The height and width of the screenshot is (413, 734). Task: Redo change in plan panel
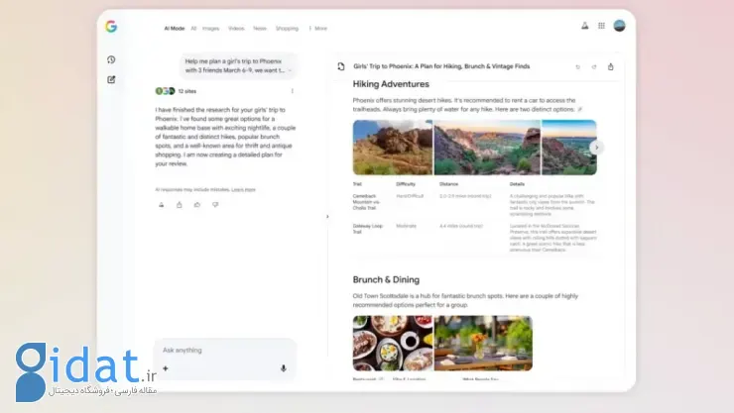tap(594, 66)
